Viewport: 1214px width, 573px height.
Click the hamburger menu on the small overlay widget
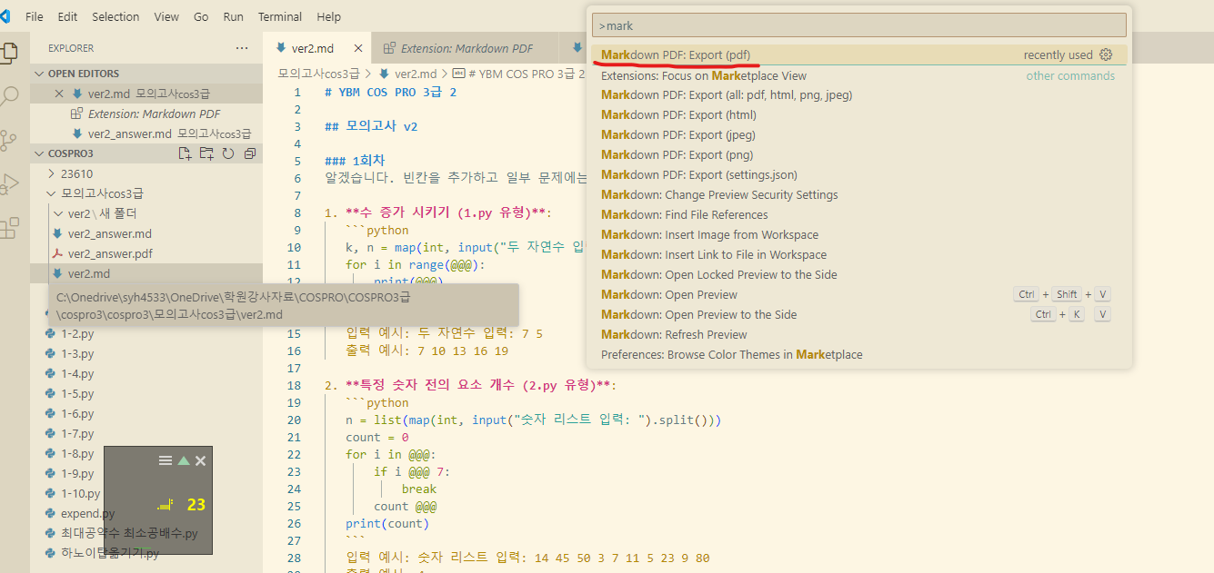pos(166,460)
